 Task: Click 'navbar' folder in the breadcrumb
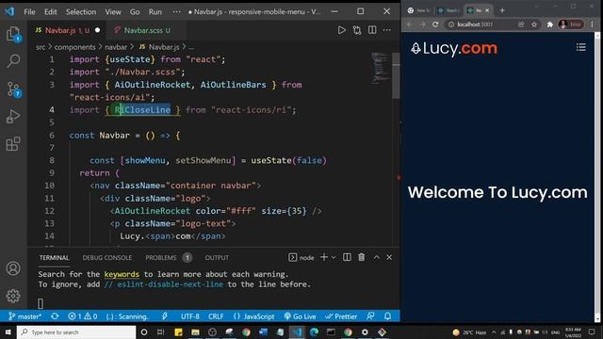click(x=116, y=47)
